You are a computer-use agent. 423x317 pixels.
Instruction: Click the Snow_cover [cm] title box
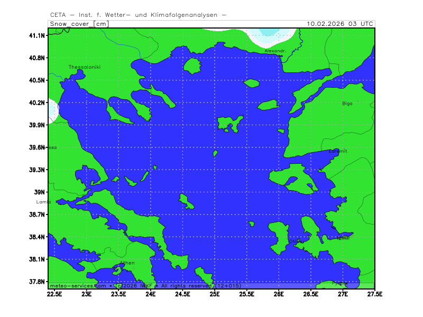(x=78, y=24)
